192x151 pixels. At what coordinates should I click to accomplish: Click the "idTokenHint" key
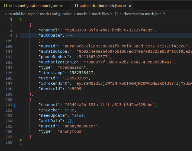54,84
